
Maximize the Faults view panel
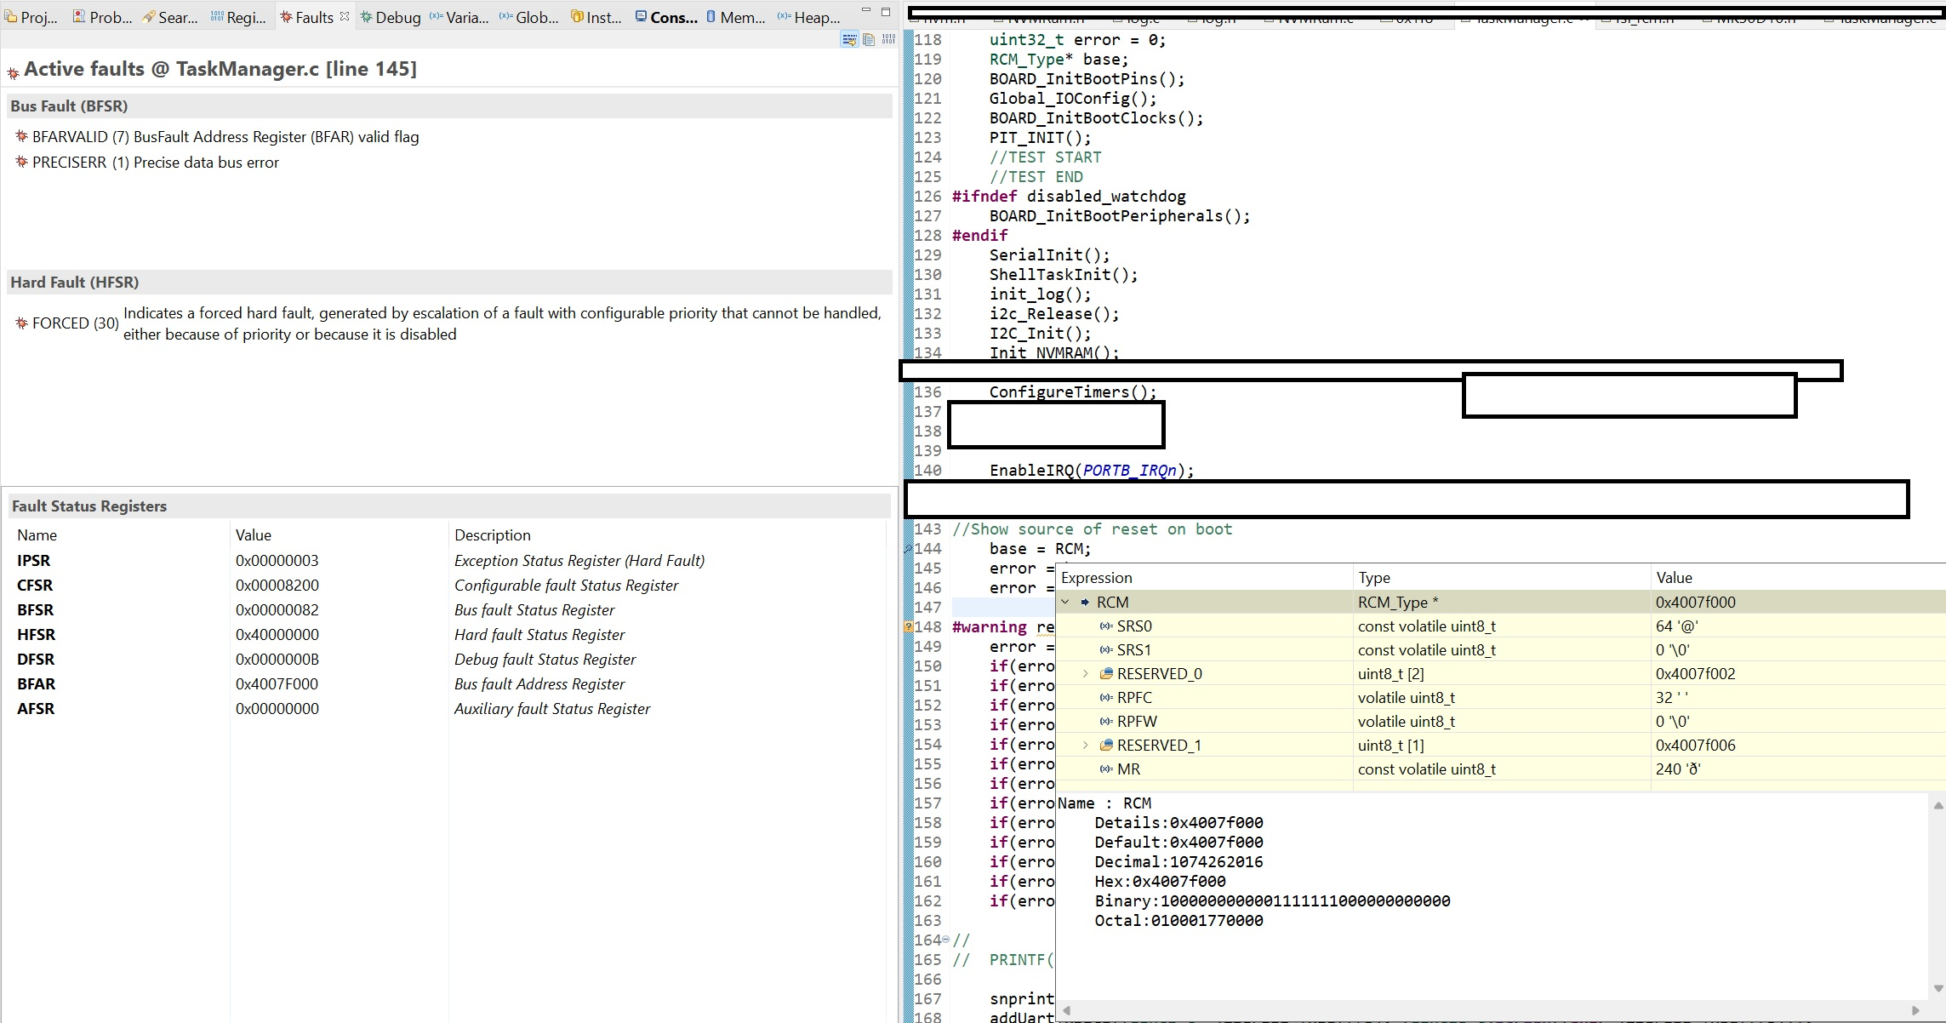(886, 12)
